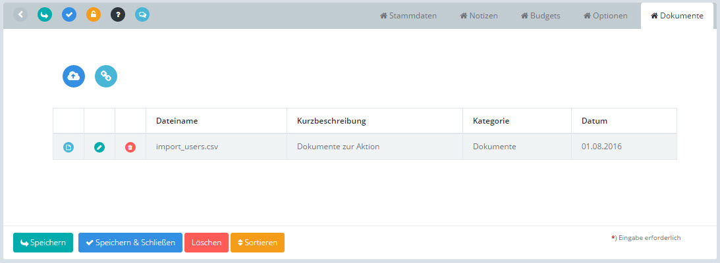Click the teal save arrow icon in top bar
This screenshot has width=720, height=263.
[45, 14]
